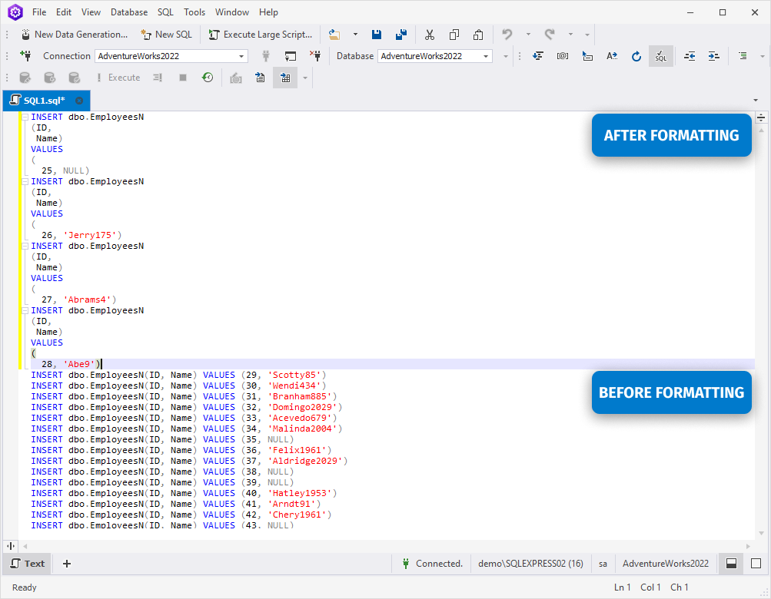Click the New Connection plug icon

click(25, 56)
